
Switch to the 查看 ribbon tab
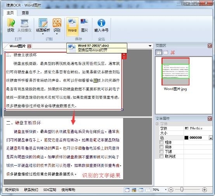25,13
